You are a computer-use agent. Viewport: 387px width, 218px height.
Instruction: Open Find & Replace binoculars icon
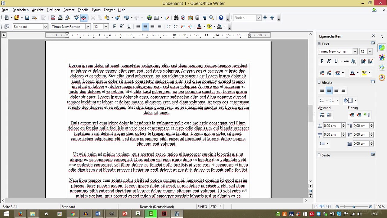point(176,18)
